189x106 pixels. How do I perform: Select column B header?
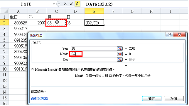37,11
